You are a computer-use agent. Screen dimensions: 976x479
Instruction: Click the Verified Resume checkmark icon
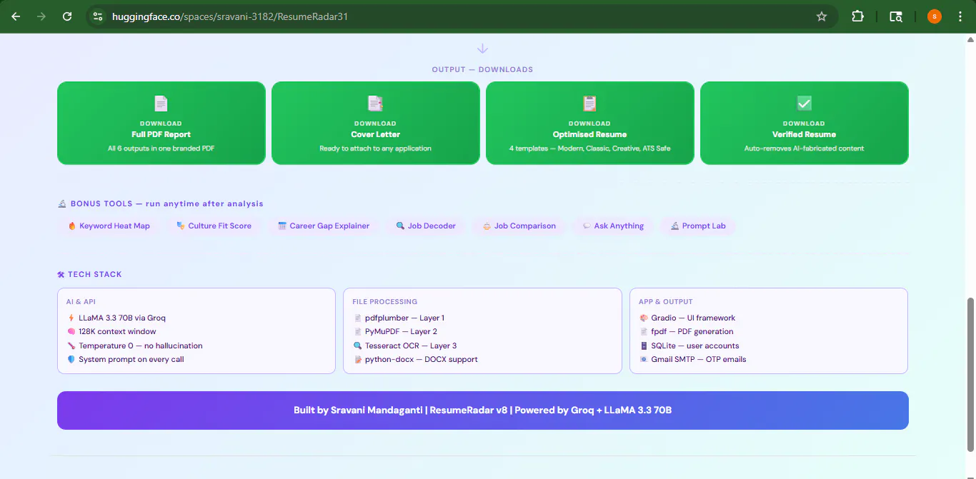click(x=805, y=104)
